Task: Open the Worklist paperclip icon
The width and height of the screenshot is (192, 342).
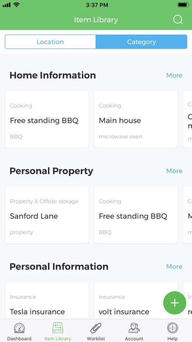Action: pos(96,328)
